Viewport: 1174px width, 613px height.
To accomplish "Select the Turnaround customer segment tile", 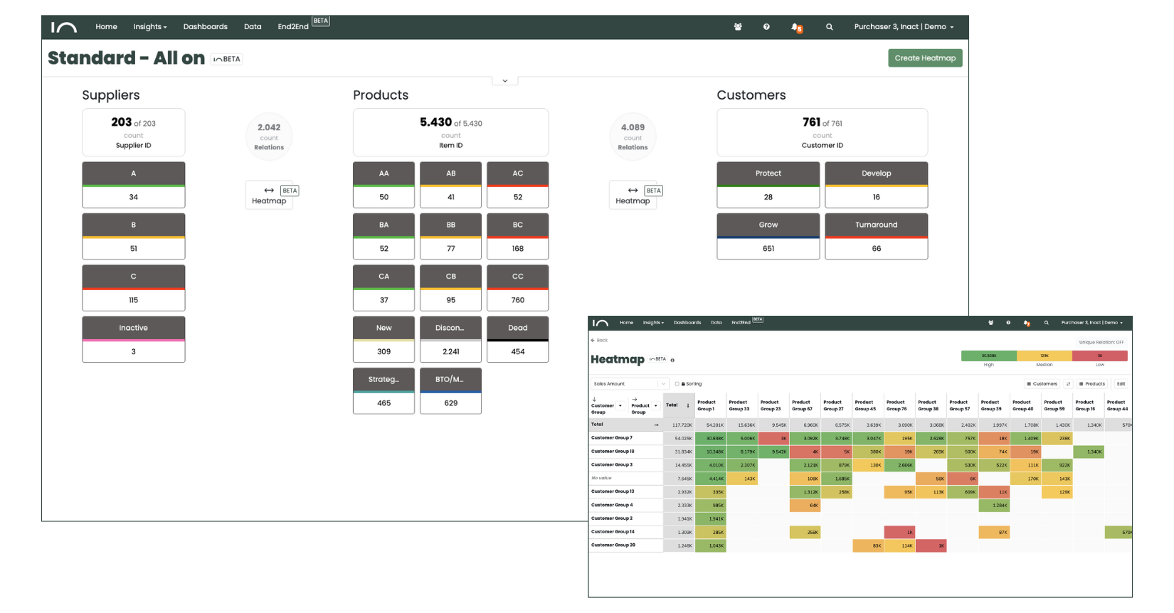I will tap(876, 225).
